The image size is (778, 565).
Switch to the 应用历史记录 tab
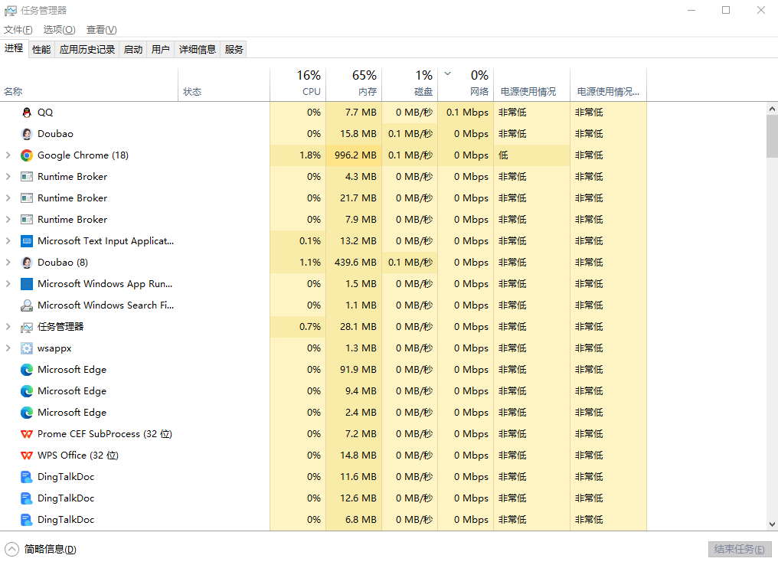[x=87, y=49]
